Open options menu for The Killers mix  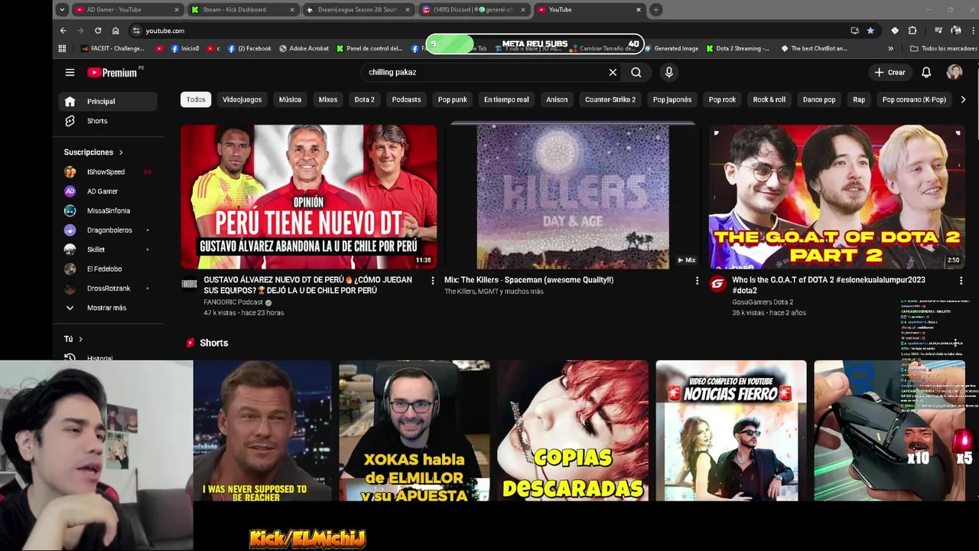697,281
